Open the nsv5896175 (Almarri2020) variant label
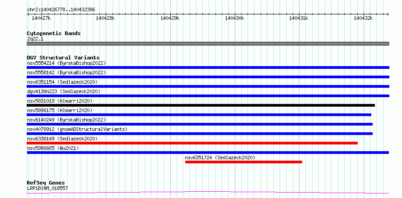402x198 pixels. point(60,110)
